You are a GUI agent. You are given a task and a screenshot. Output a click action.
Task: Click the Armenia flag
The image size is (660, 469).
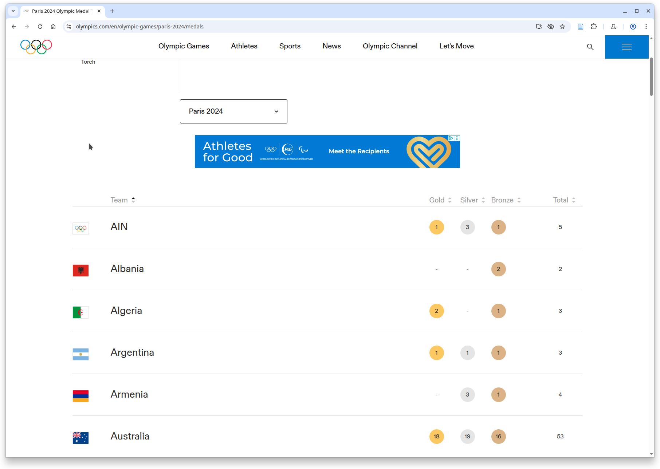80,396
